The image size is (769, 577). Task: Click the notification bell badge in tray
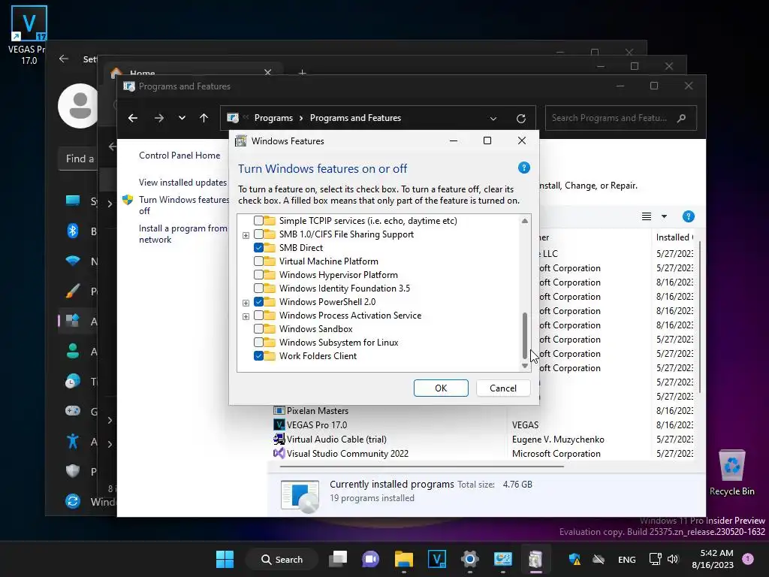tap(748, 559)
